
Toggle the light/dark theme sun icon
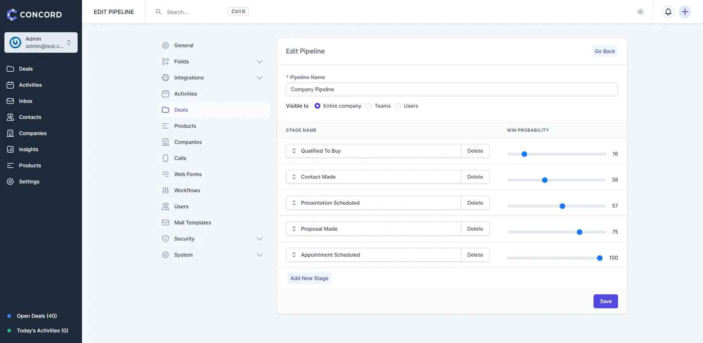coord(640,12)
